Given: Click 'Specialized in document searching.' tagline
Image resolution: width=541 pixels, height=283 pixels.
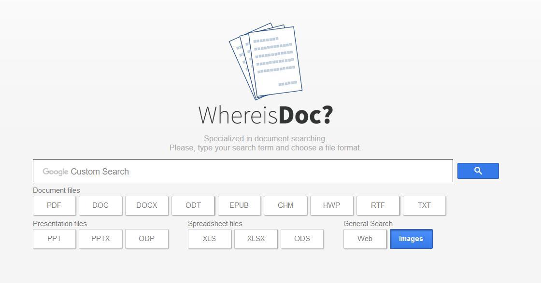Looking at the screenshot, I should tap(265, 139).
